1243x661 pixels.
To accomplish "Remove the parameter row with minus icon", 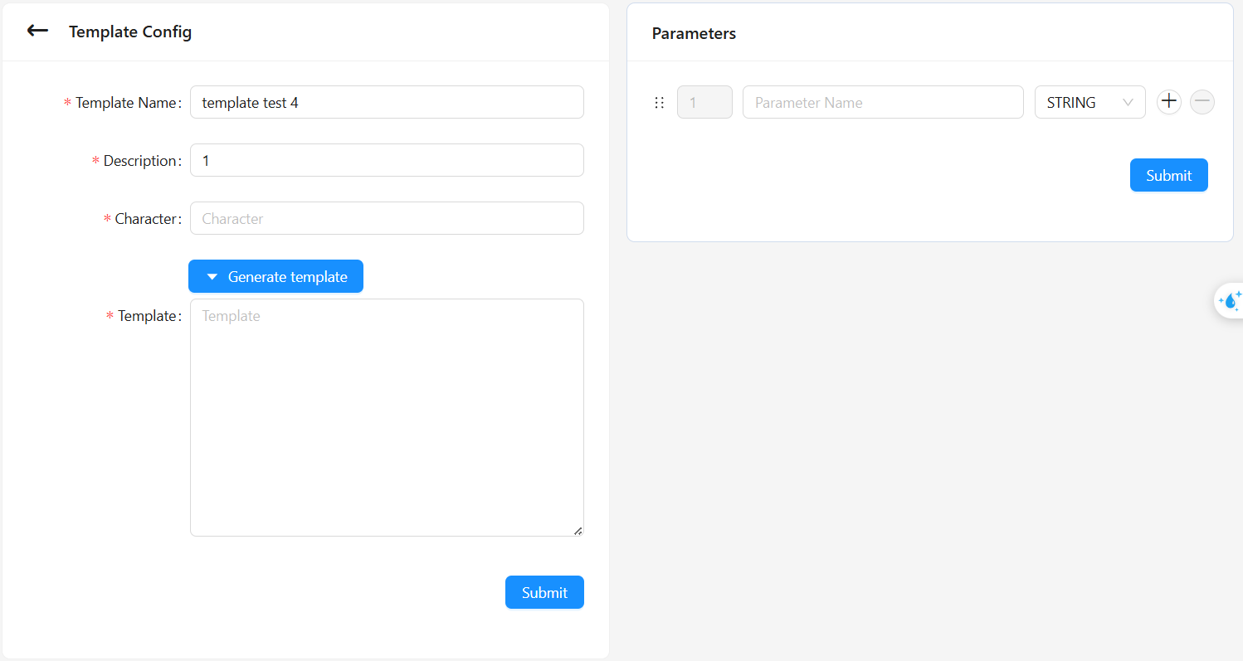I will [1202, 102].
